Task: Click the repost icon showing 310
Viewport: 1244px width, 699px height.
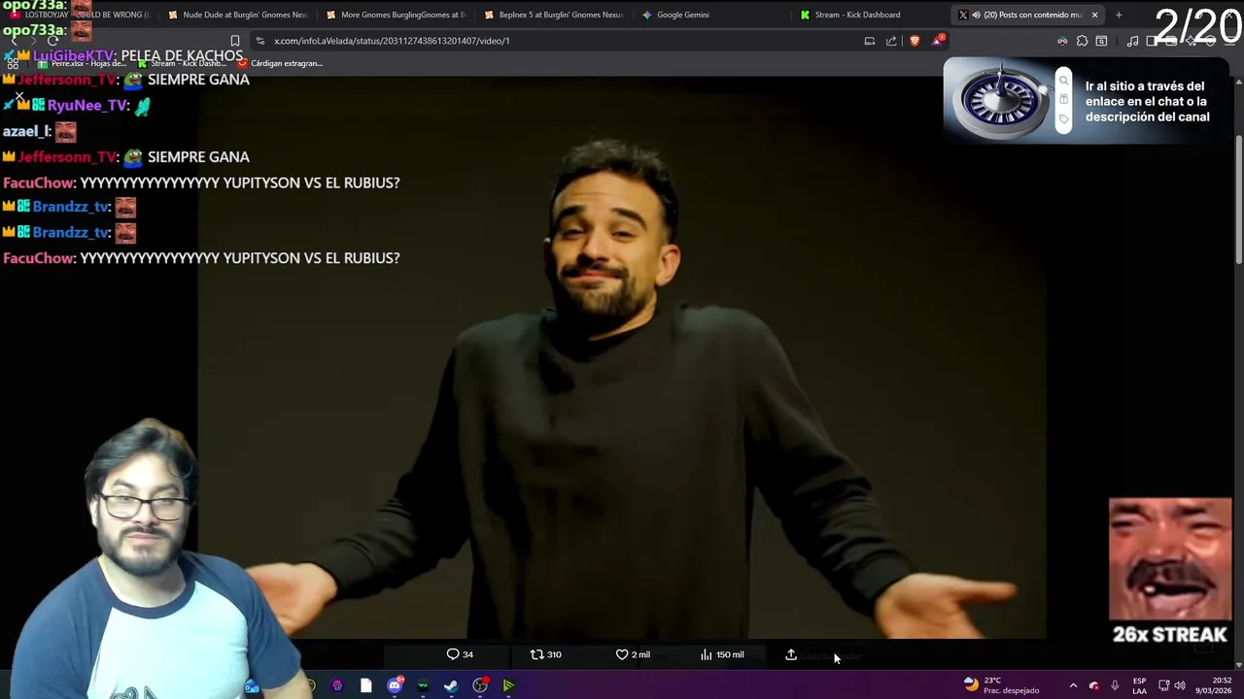Action: [545, 654]
